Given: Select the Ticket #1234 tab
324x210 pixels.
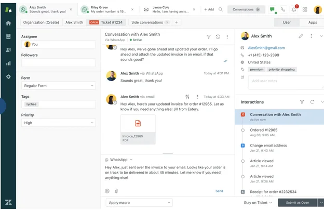Looking at the screenshot, I should 106,22.
